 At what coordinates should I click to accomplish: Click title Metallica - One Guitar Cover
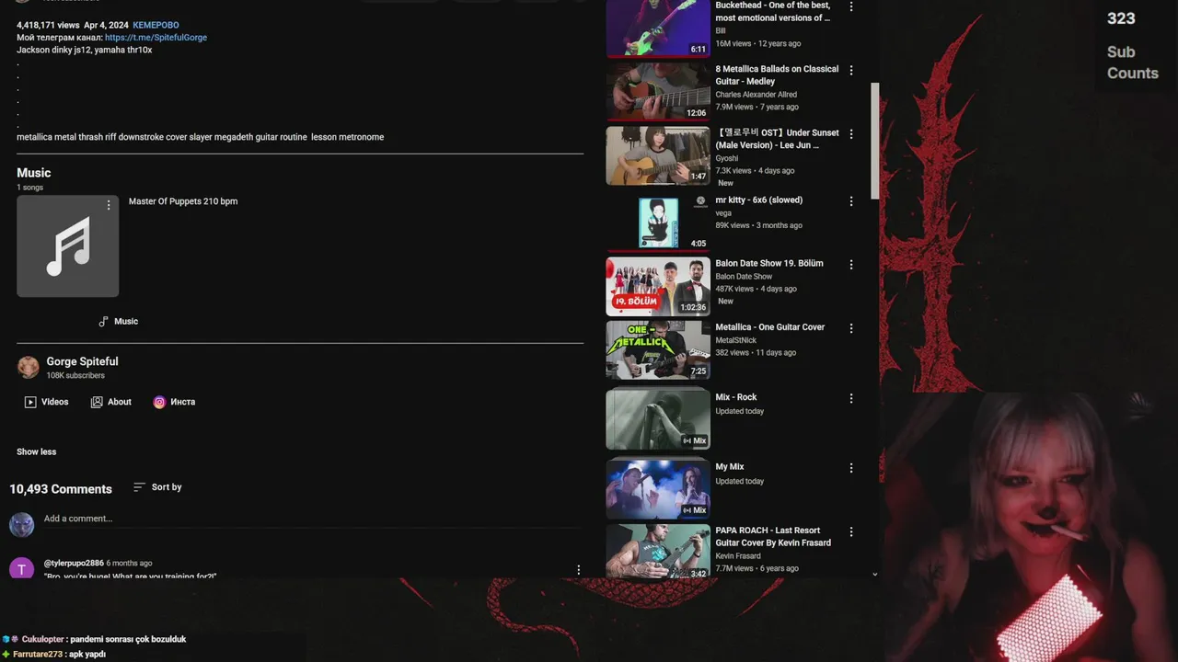(770, 326)
